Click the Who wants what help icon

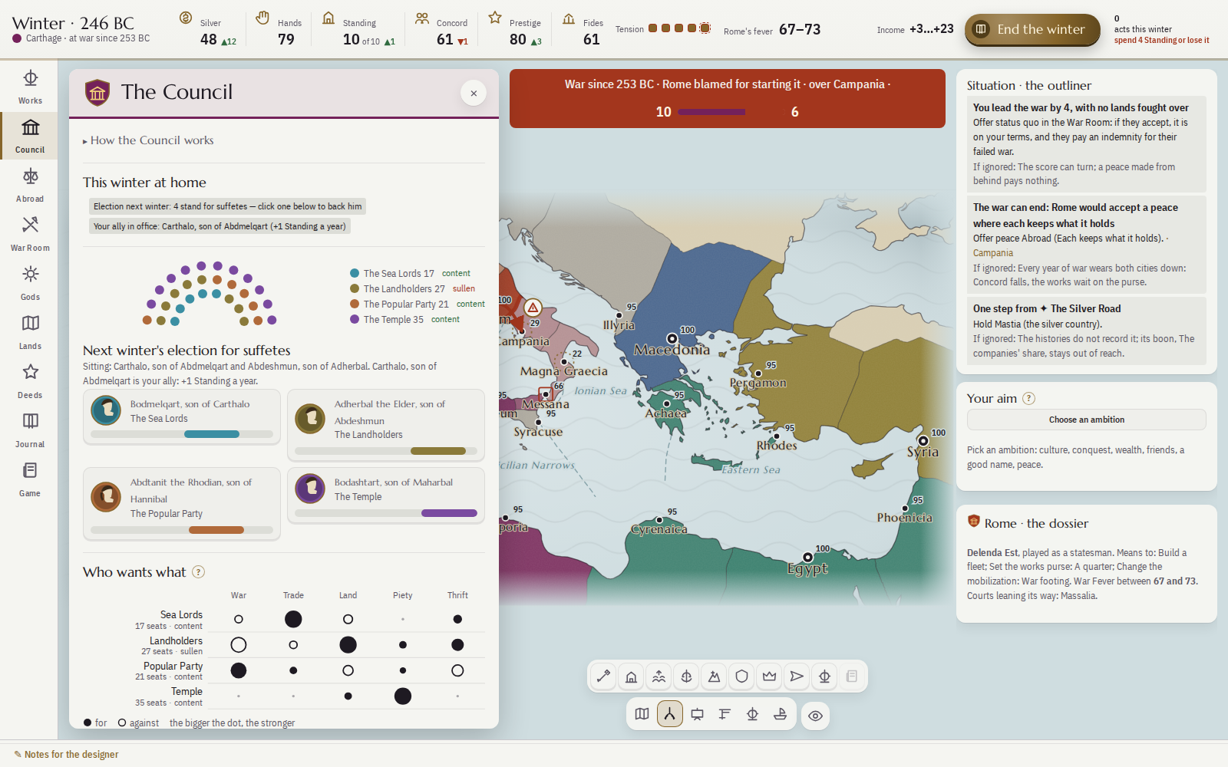[x=198, y=572]
